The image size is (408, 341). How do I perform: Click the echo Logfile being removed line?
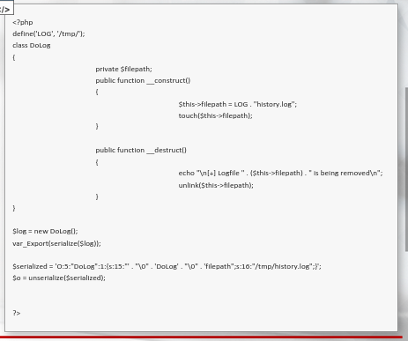pos(280,174)
